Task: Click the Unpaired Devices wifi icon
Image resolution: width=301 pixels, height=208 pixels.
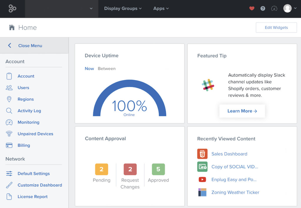Action: (9, 134)
